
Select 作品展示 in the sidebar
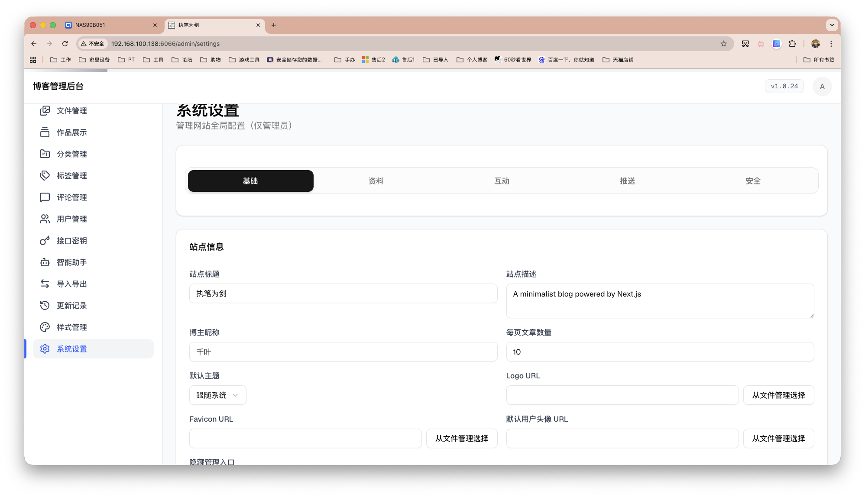click(x=71, y=132)
